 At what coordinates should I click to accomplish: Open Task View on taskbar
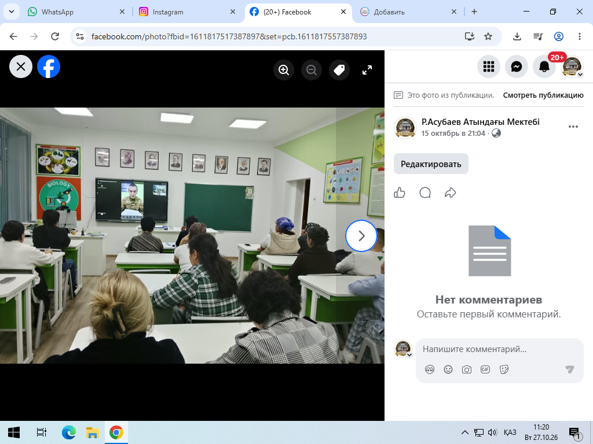[41, 432]
